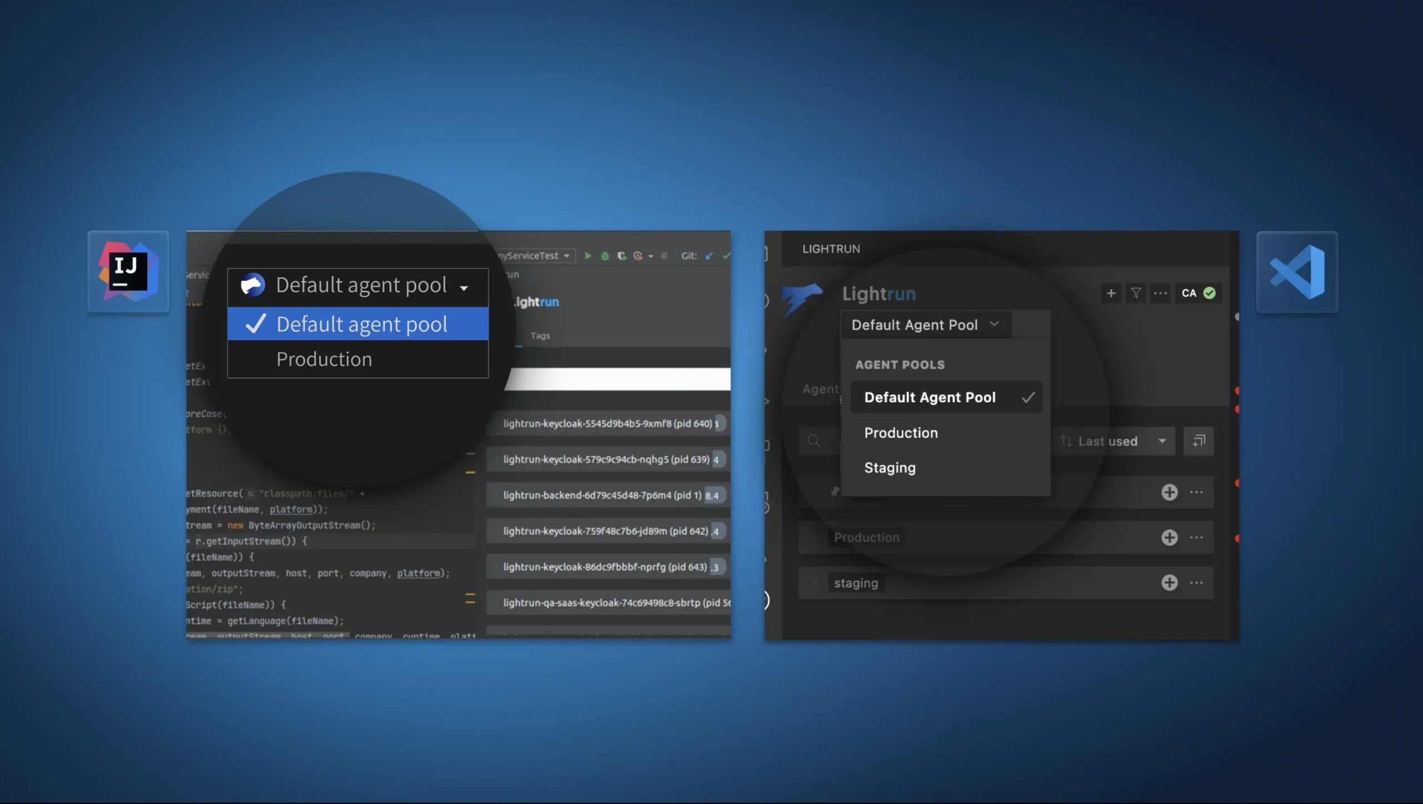Click the Visual Studio Code logo tile

1297,272
